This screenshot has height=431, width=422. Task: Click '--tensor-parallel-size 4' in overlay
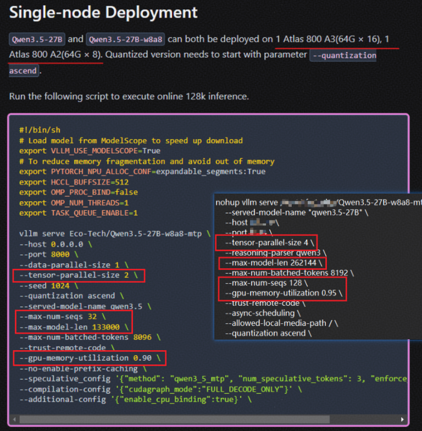click(269, 242)
